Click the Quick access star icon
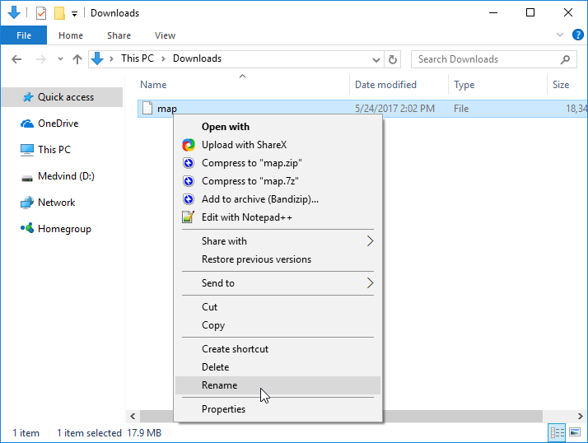The height and width of the screenshot is (443, 588). [x=28, y=97]
